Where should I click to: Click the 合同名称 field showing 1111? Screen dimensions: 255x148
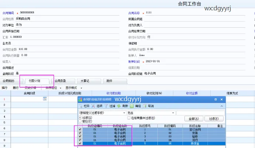coord(195,13)
